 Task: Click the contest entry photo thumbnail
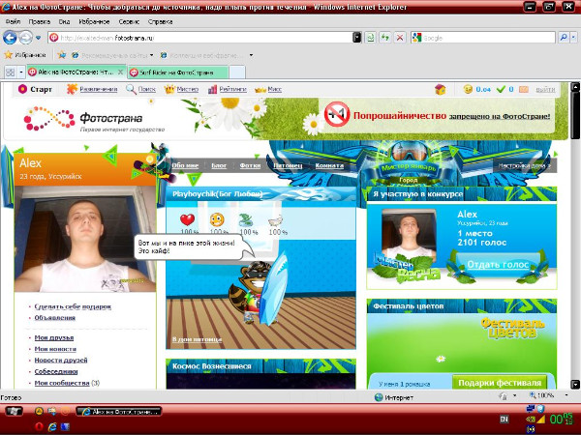[409, 235]
